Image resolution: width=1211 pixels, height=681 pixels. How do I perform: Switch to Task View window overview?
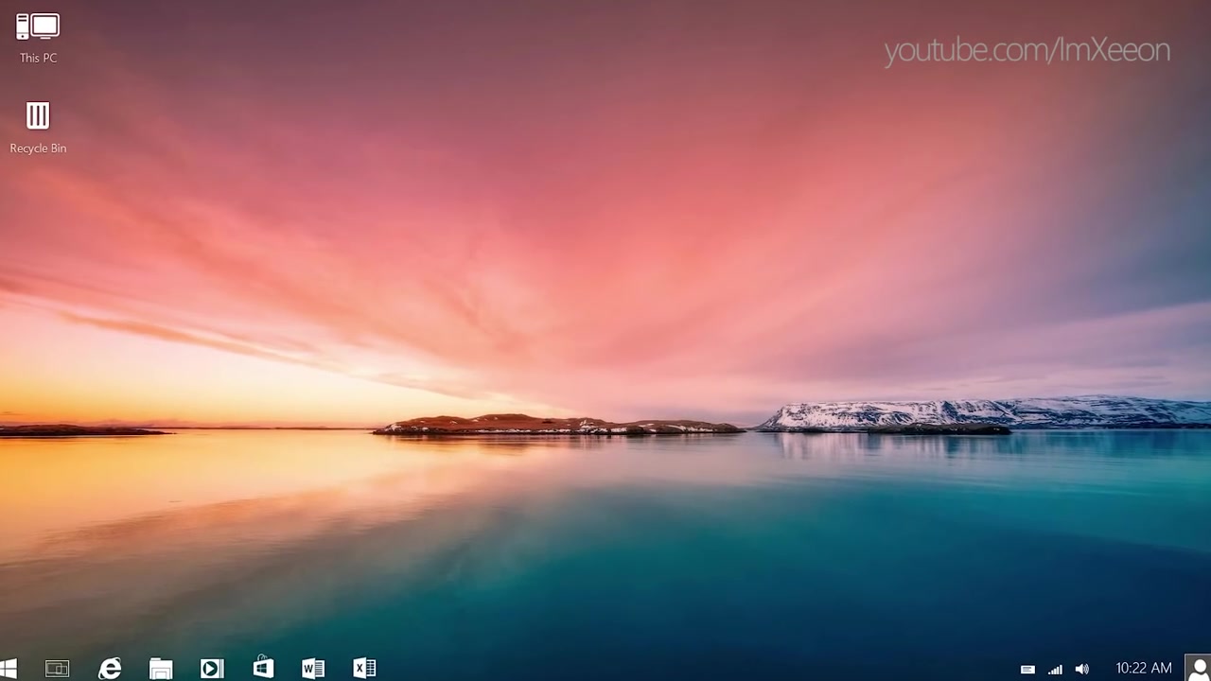pos(58,668)
